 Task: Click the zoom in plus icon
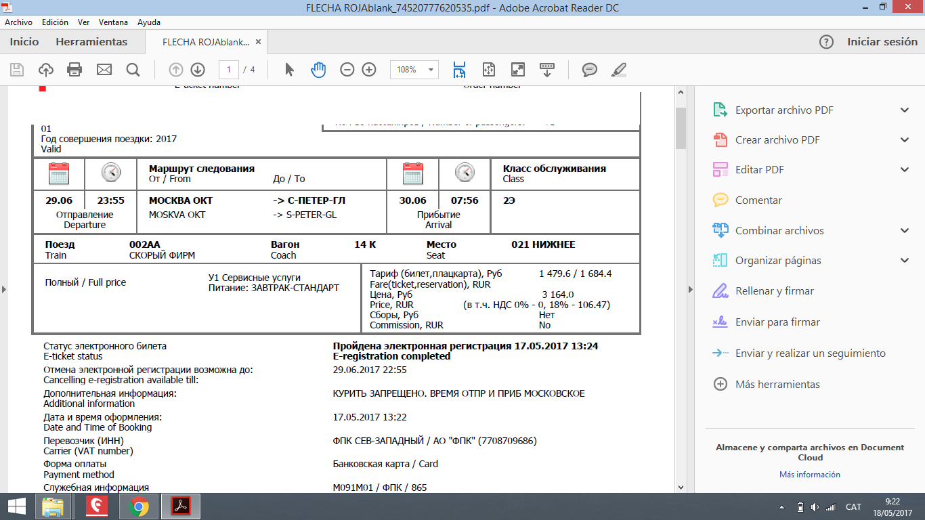369,70
